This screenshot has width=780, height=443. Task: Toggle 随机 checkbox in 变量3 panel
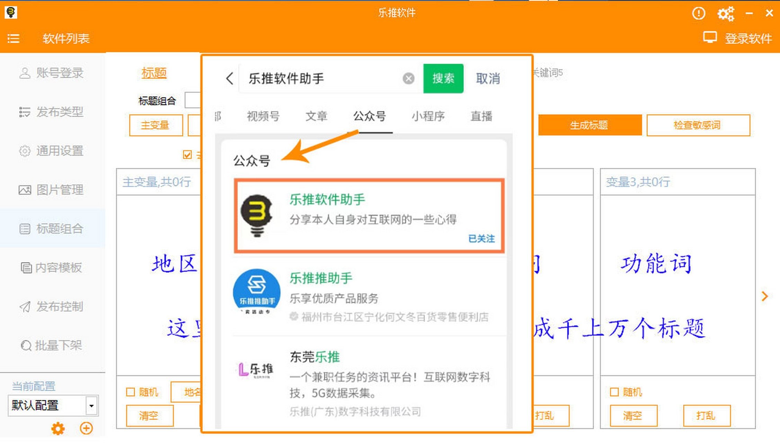pos(614,392)
